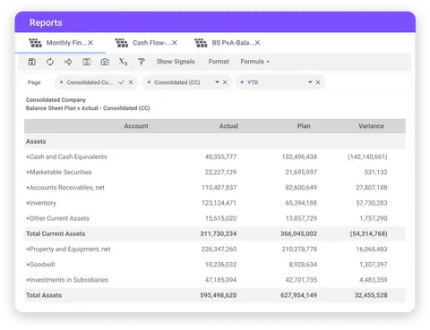Confirm the Consolidated Co... checkmark
The height and width of the screenshot is (330, 430).
(121, 82)
